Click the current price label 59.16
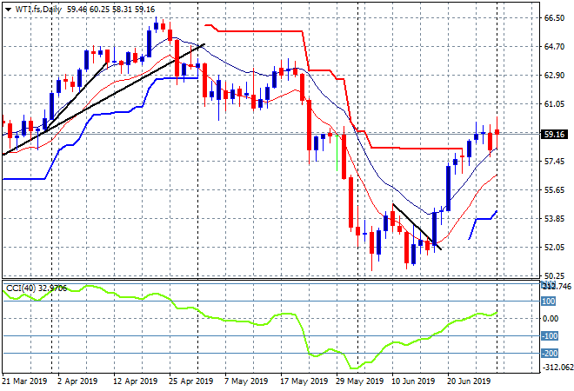This screenshot has width=574, height=391. tap(554, 134)
